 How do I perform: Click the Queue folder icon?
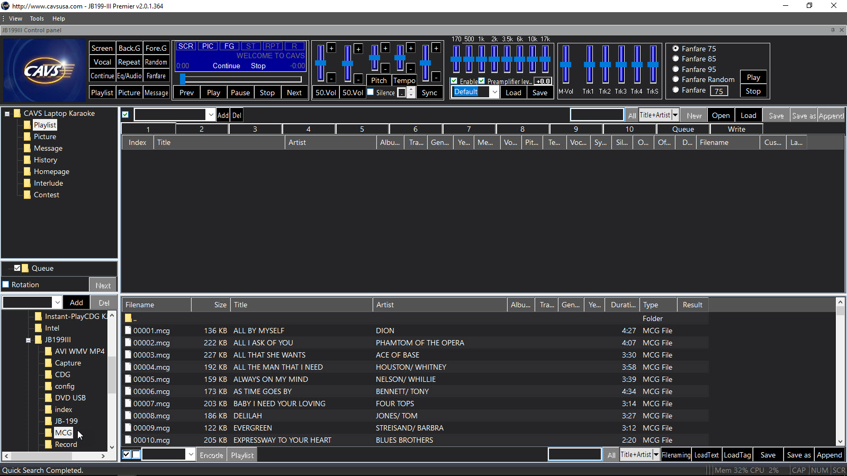pyautogui.click(x=25, y=268)
